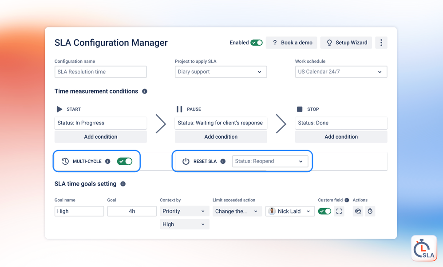Select the Status: In Progrress start condition
This screenshot has width=443, height=267.
(x=101, y=123)
